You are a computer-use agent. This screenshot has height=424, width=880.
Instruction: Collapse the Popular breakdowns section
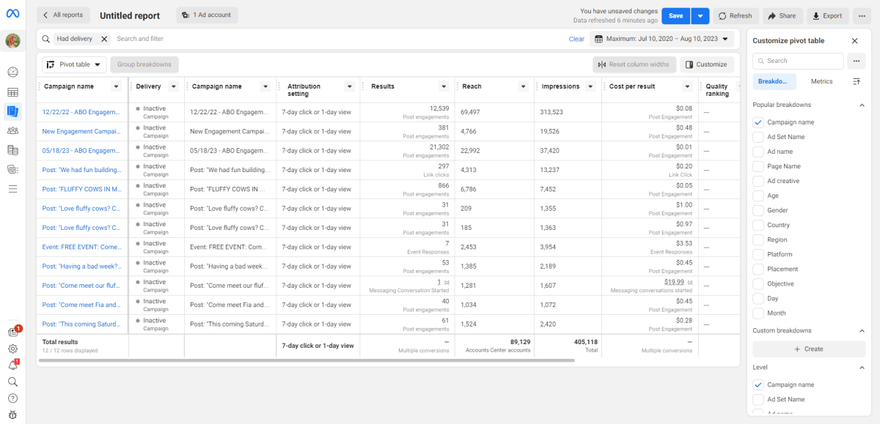(x=861, y=105)
